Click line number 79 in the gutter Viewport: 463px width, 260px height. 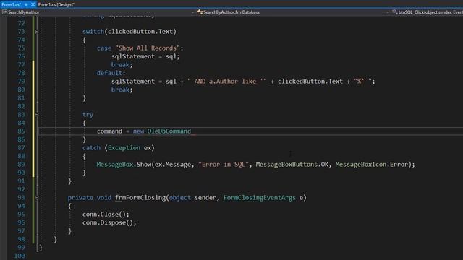coord(21,82)
